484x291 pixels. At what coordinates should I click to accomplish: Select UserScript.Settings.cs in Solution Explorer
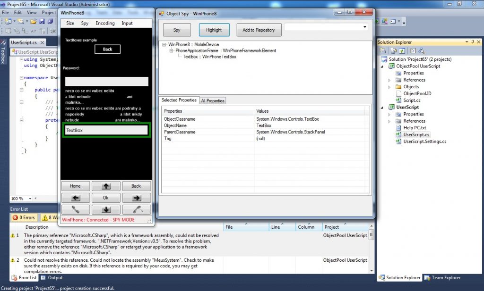(424, 141)
